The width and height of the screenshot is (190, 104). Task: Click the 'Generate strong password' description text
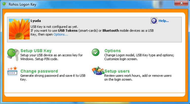tap(53, 77)
